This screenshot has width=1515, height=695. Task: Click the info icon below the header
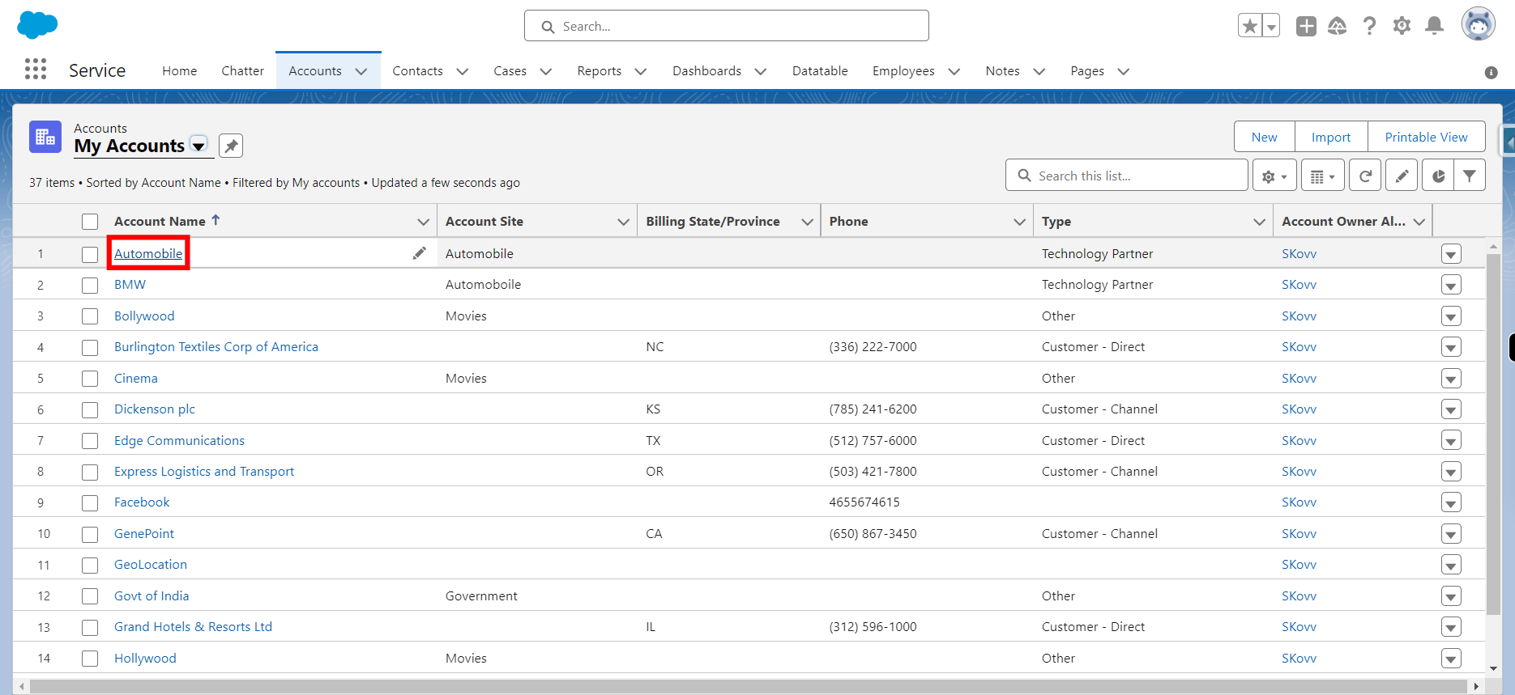pyautogui.click(x=1491, y=73)
